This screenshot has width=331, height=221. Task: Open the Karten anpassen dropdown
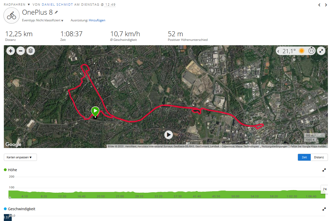click(x=20, y=157)
